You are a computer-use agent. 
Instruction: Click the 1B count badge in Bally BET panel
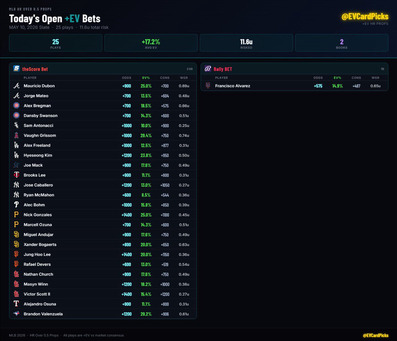382,69
